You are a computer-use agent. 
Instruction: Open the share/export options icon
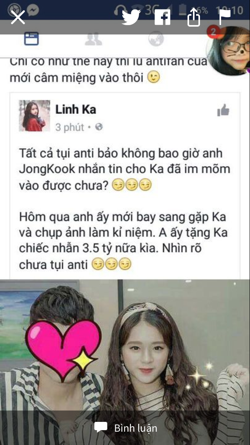(194, 18)
